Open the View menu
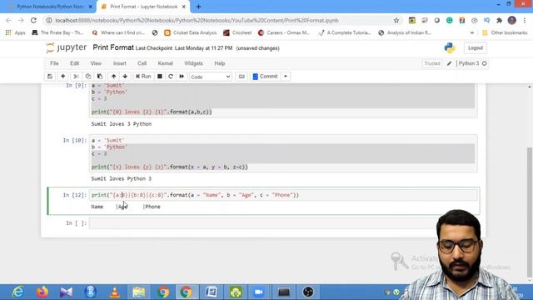 pos(96,63)
